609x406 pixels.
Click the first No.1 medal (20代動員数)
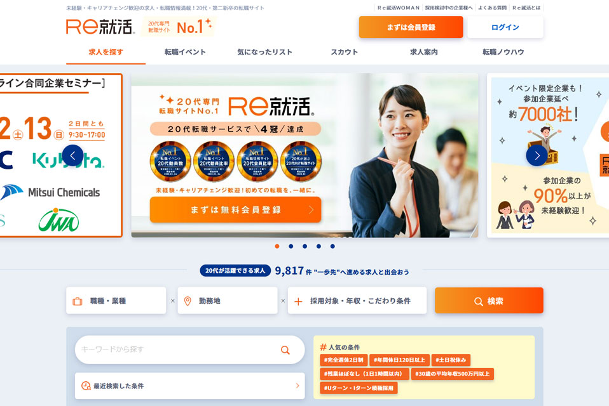pyautogui.click(x=170, y=161)
